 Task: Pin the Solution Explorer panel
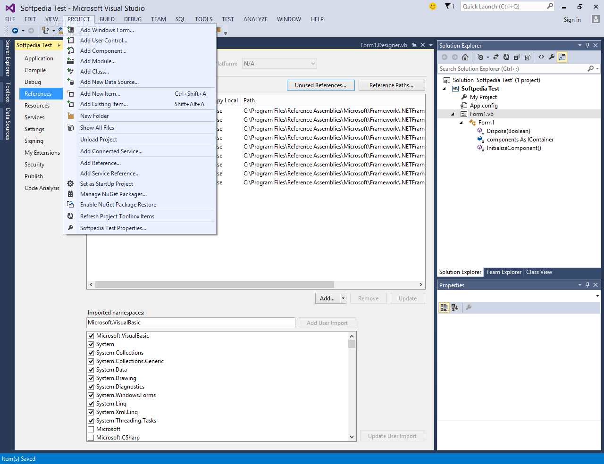coord(587,46)
